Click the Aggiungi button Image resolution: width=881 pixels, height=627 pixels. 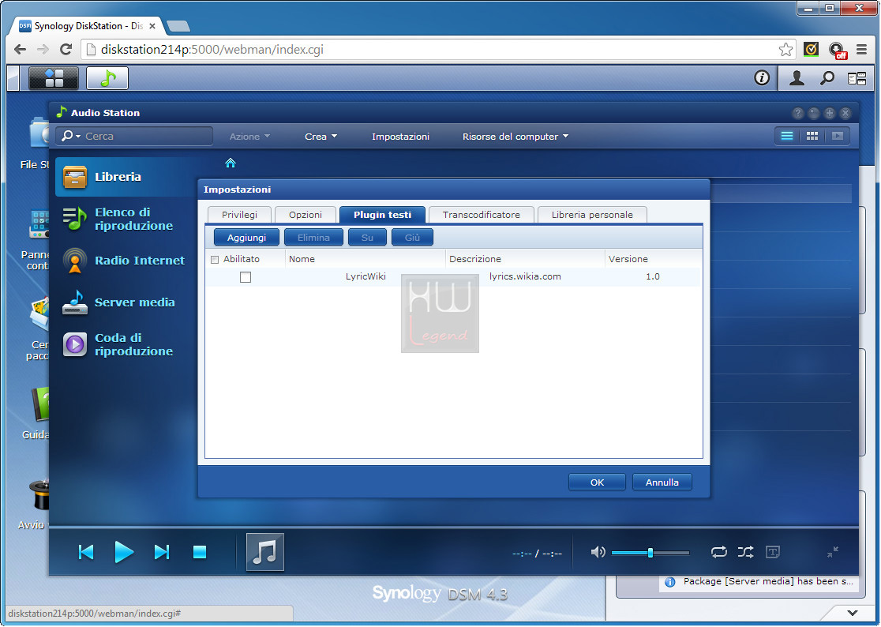[246, 238]
